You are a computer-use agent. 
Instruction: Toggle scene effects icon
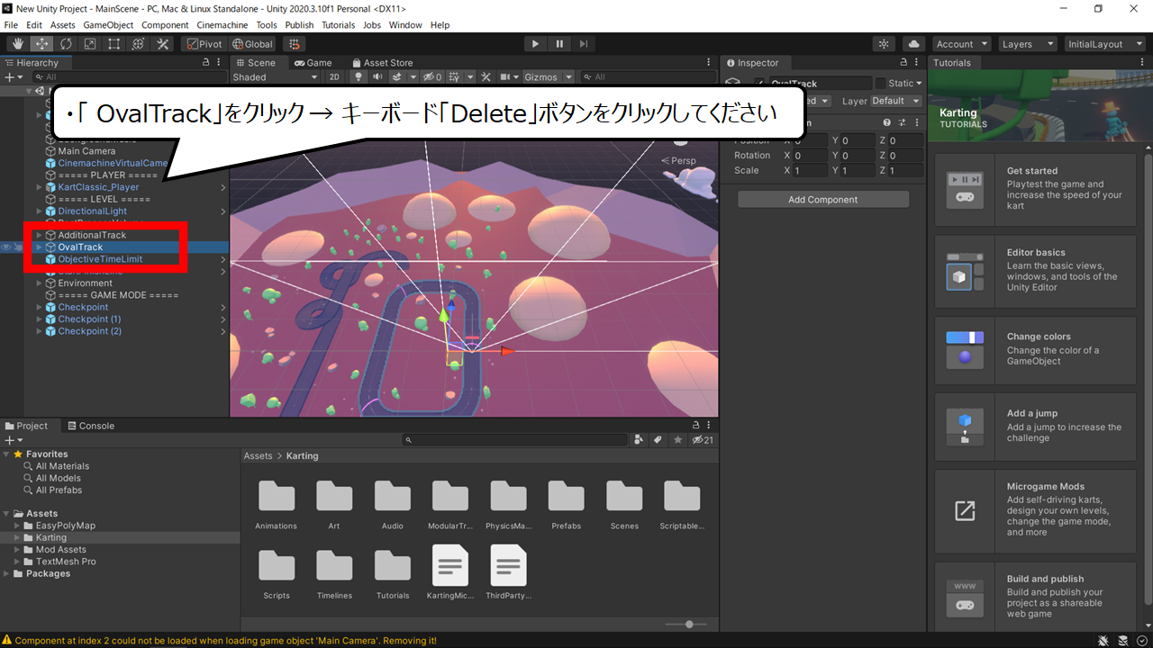coord(396,77)
